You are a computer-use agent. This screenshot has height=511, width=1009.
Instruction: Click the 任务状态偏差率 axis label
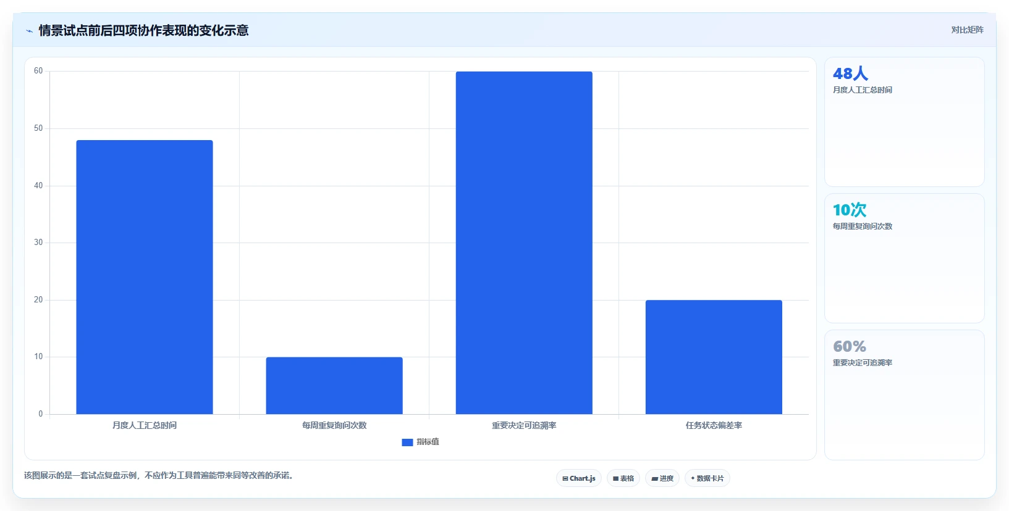point(714,425)
